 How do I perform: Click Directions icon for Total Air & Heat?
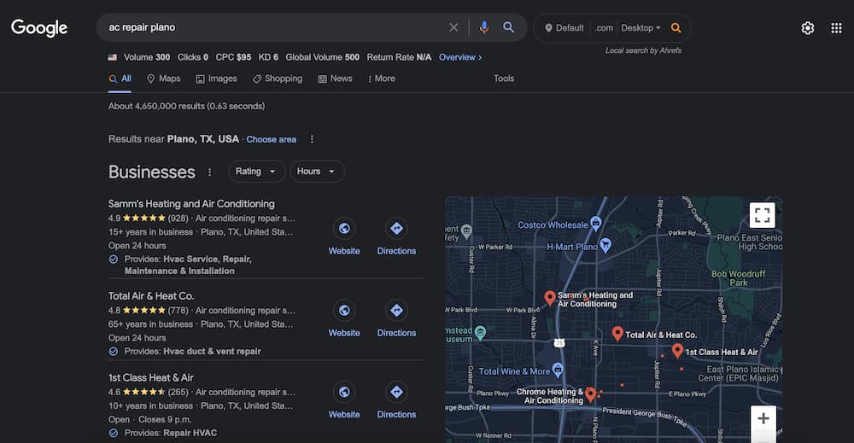click(x=396, y=310)
